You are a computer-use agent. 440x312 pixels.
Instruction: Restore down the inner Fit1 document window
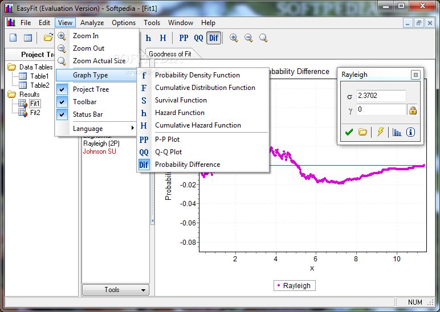[x=419, y=23]
